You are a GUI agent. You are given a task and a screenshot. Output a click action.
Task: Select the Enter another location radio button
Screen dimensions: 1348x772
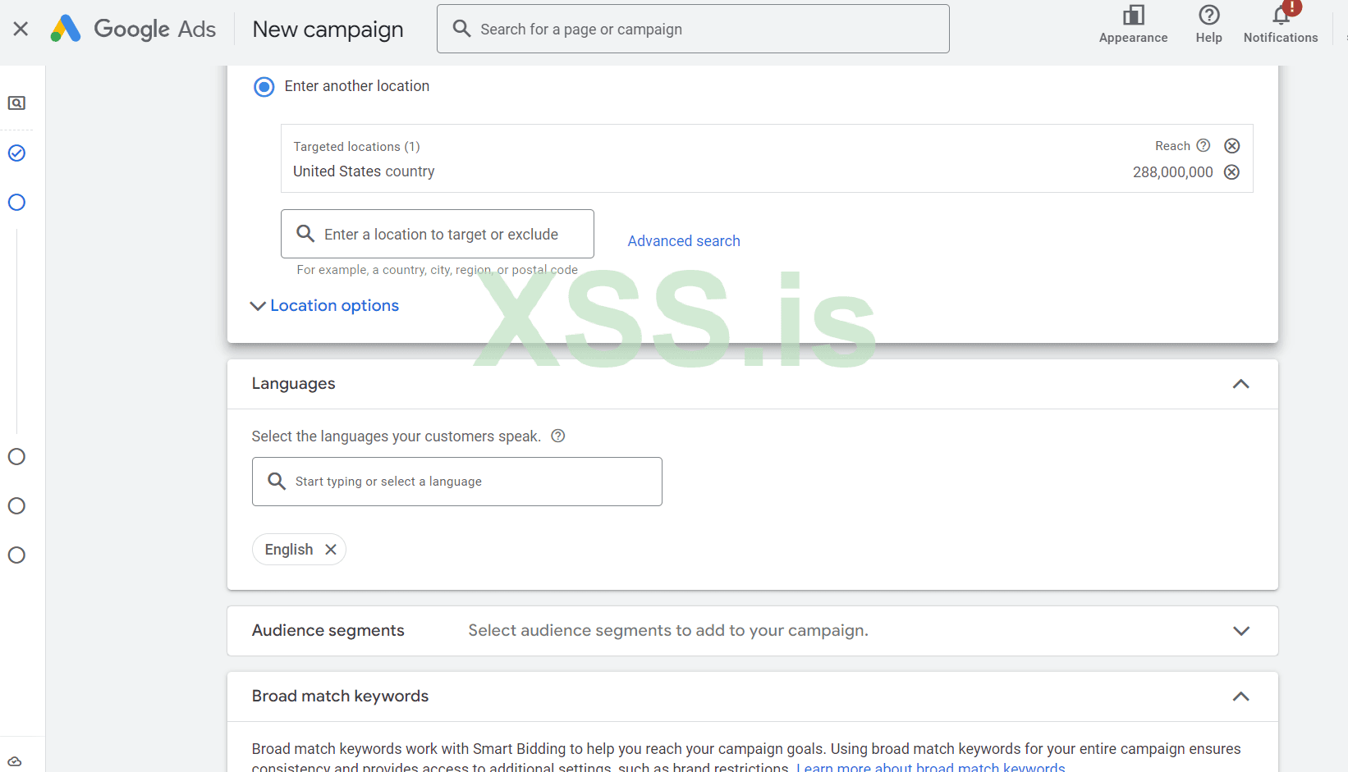click(264, 87)
